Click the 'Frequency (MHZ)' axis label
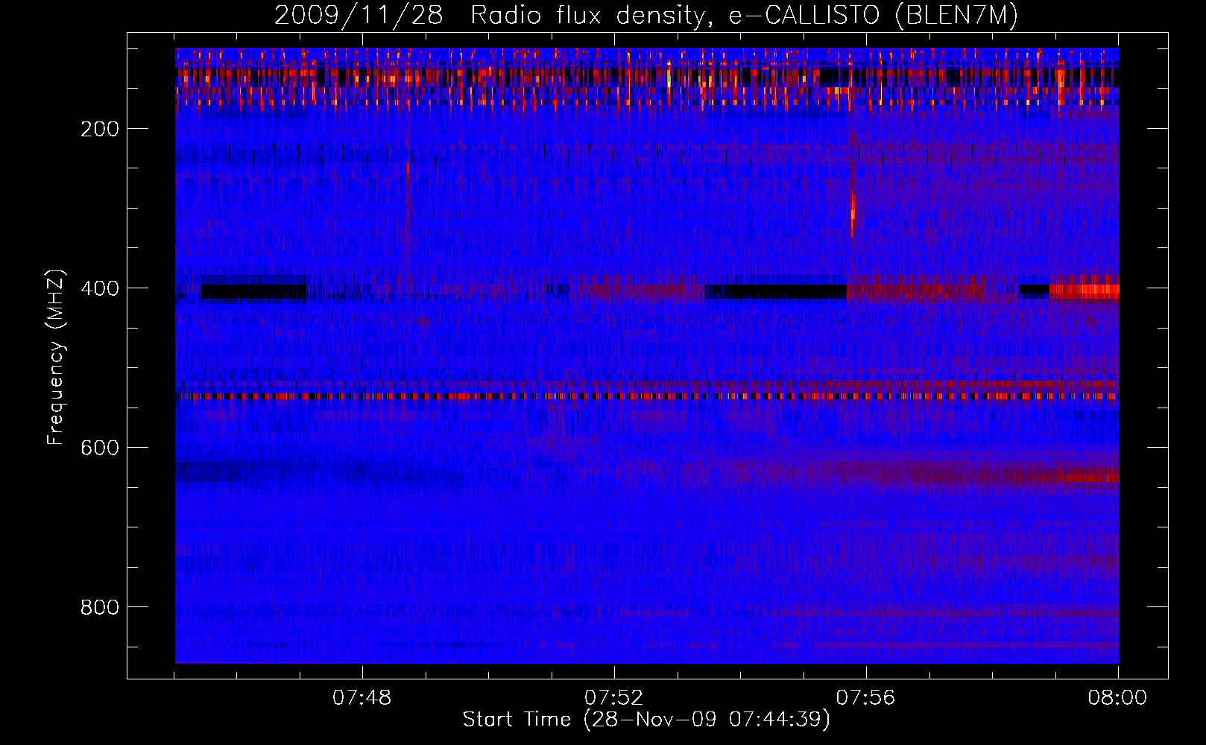Screen dimensions: 1206x745 point(56,357)
